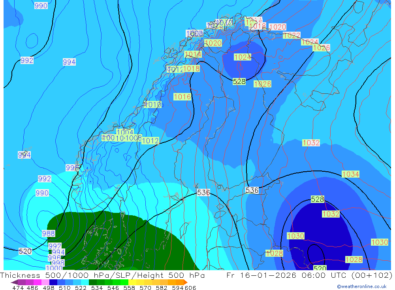Click the purple arrow at the legend's low end
This screenshot has width=395, height=290.
[x=14, y=282]
